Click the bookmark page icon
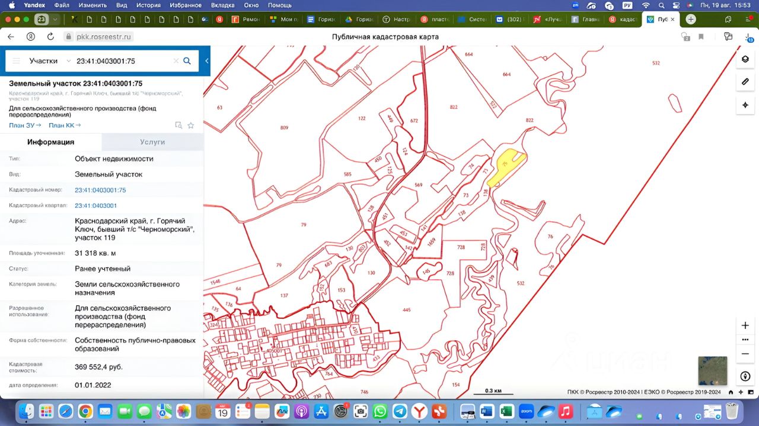 point(701,37)
